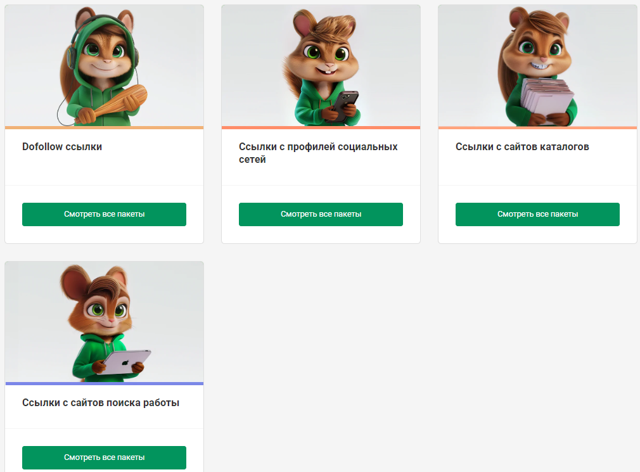Click "Смотреть все пакеты" for catalog sites
Screen dimensions: 640x472
[x=537, y=214]
